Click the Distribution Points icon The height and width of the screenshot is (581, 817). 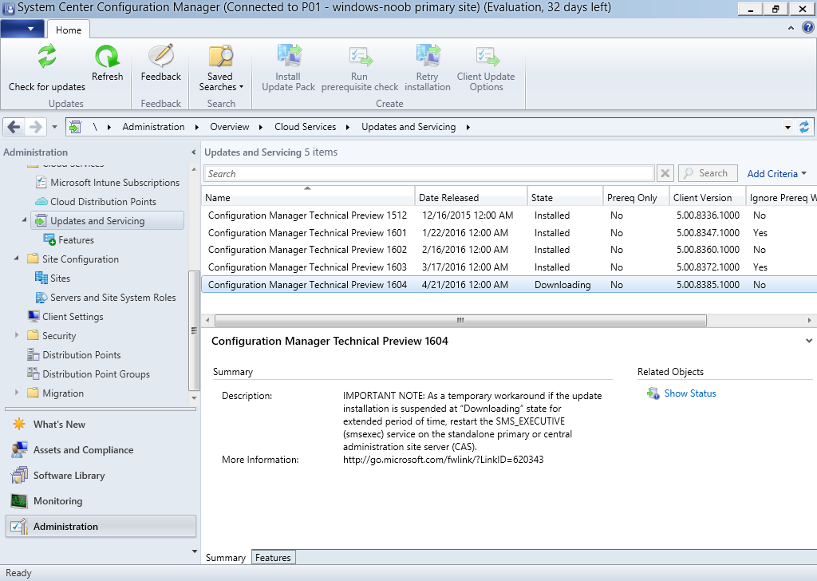click(x=34, y=355)
